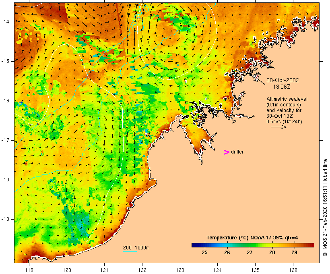Click the 29 value on temperature scale
The image size is (330, 274).
coord(294,252)
